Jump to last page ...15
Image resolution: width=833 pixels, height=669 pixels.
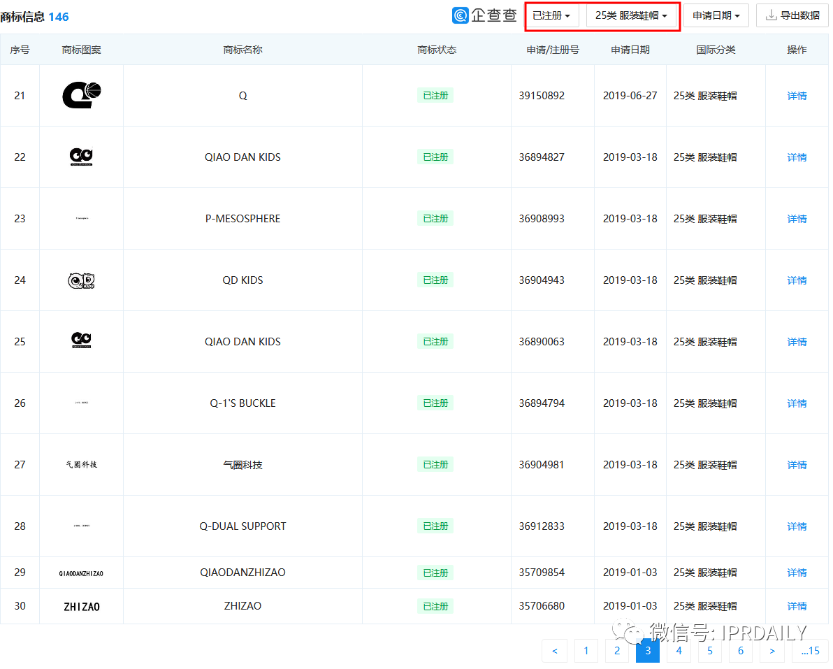810,650
